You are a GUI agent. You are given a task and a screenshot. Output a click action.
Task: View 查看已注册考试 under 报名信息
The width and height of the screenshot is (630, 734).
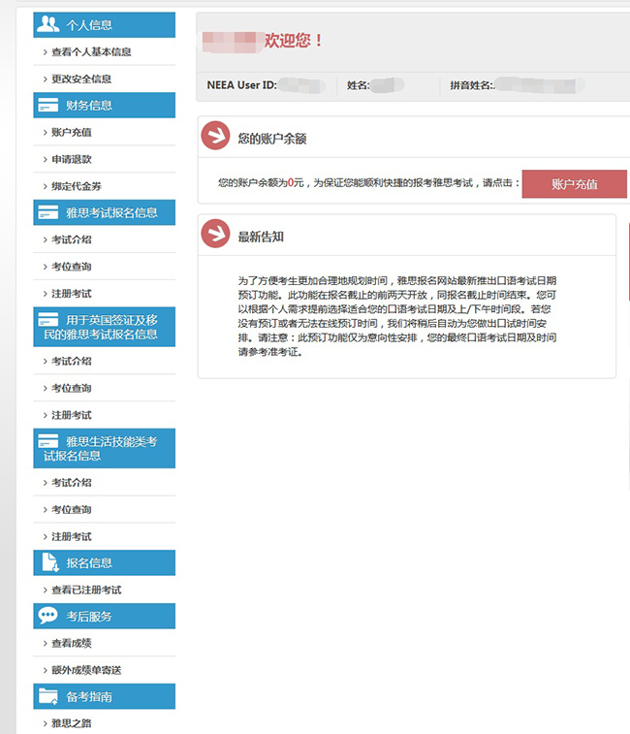[x=86, y=590]
